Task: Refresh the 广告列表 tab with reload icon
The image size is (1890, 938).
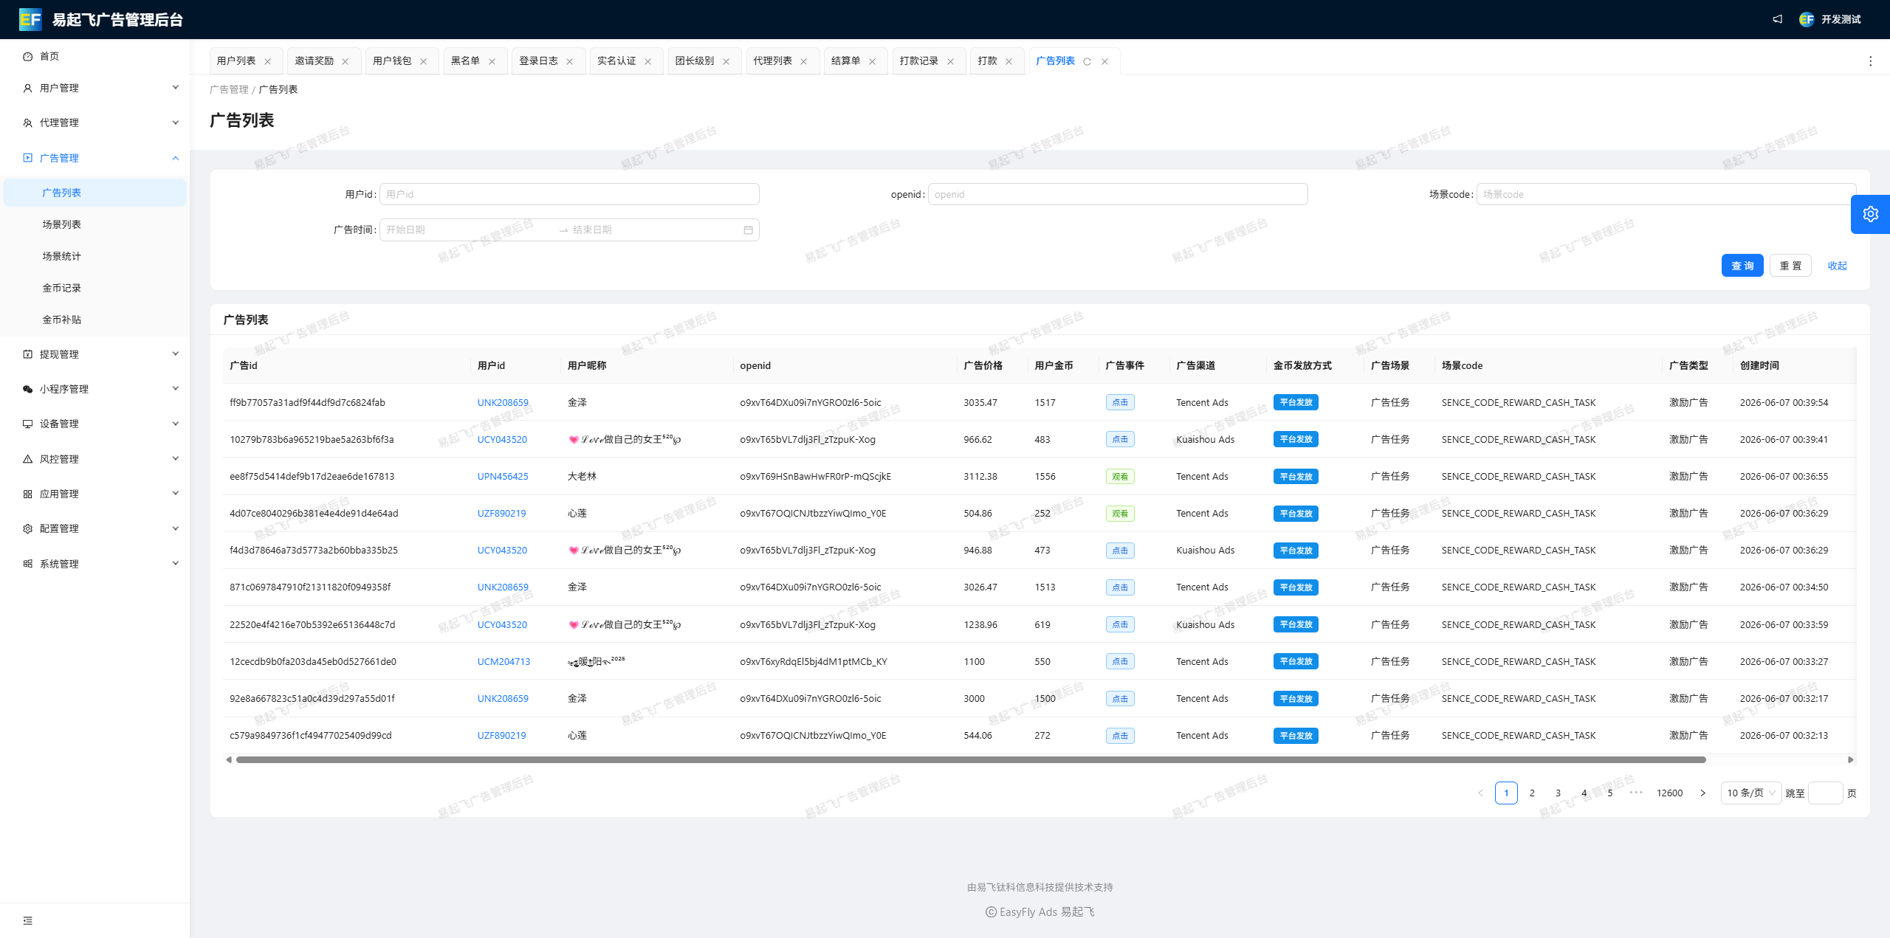Action: point(1087,61)
